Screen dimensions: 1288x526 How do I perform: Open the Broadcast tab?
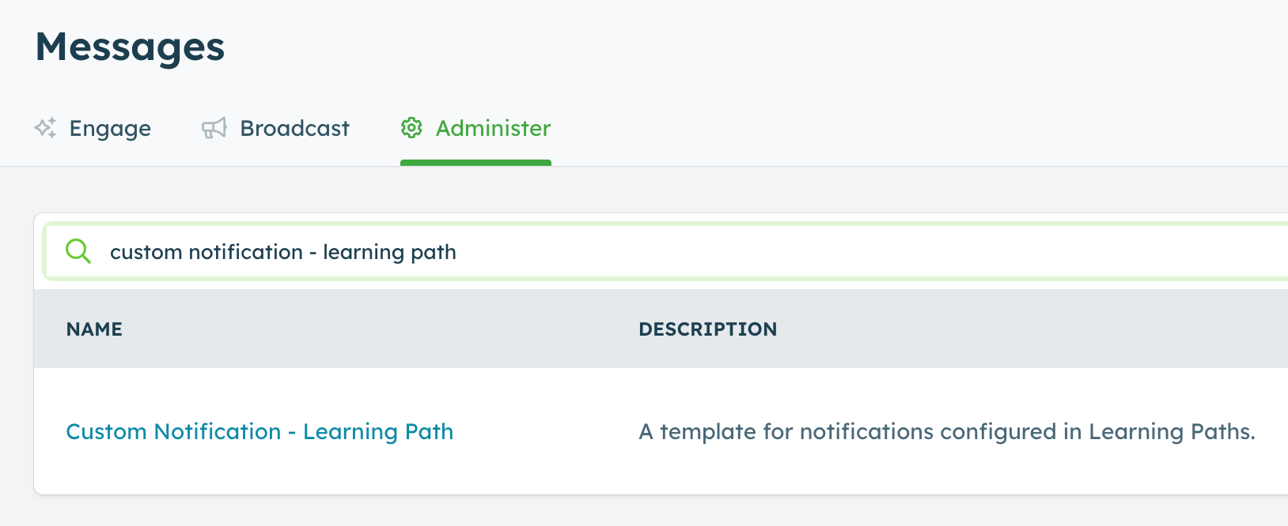[x=275, y=128]
